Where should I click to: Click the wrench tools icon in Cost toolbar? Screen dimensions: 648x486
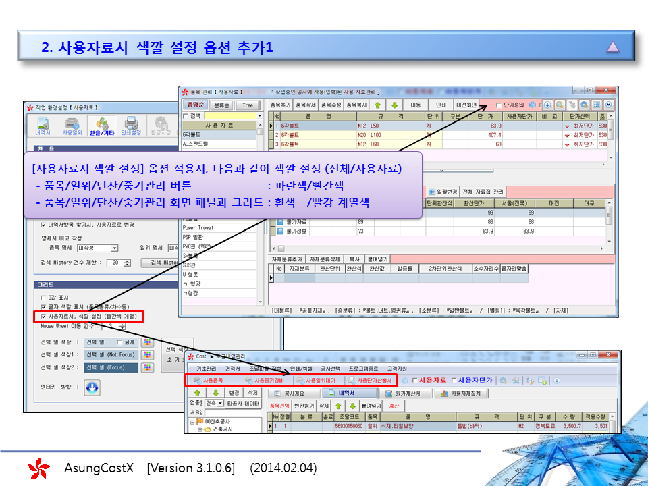pyautogui.click(x=515, y=381)
